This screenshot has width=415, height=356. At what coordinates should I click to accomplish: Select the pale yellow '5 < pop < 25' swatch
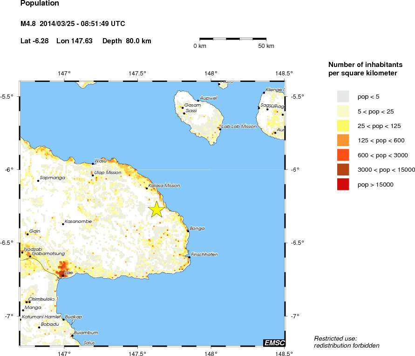coord(343,111)
